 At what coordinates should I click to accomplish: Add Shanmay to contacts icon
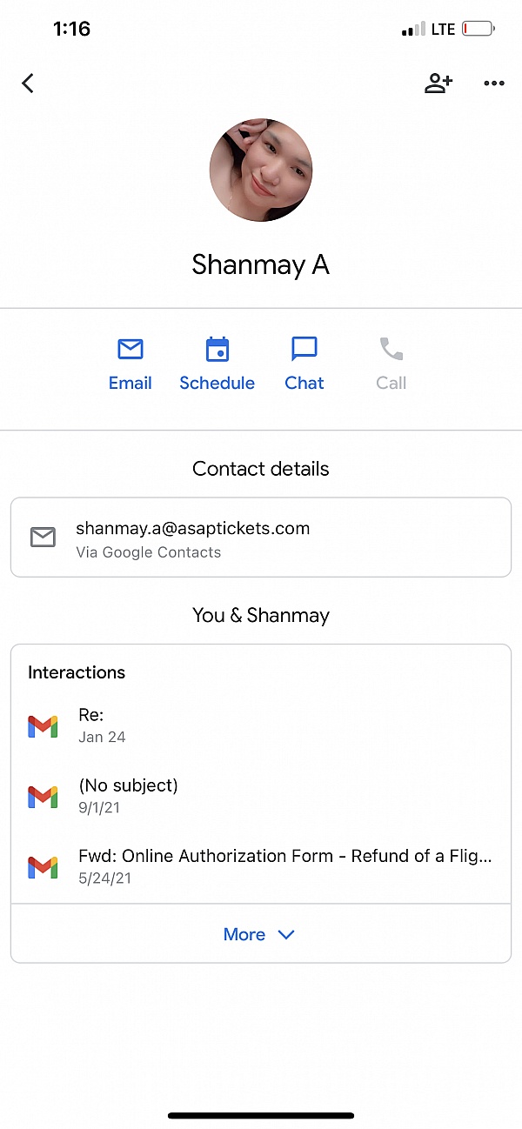(x=438, y=84)
